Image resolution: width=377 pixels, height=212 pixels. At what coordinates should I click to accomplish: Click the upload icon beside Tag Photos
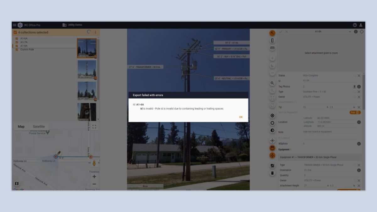(x=354, y=87)
